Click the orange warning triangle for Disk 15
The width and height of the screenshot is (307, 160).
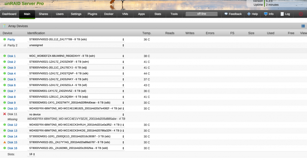(5, 142)
